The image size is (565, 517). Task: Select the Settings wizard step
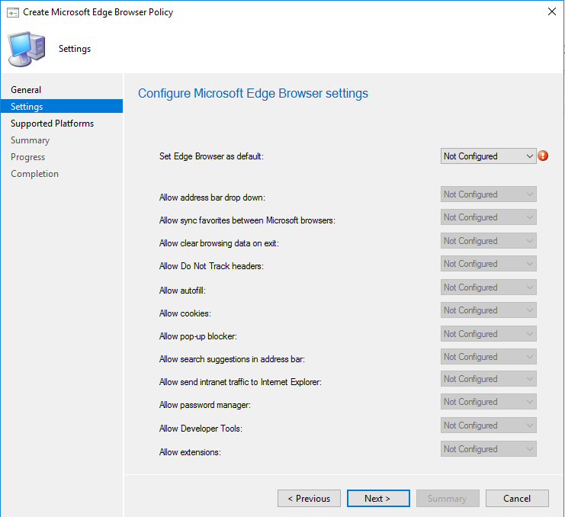click(27, 107)
